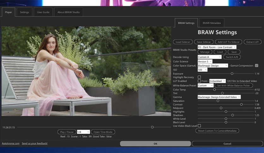Screen dimensions: 264x153
Task: Click the Load Sidecar button
Action: pos(183,42)
